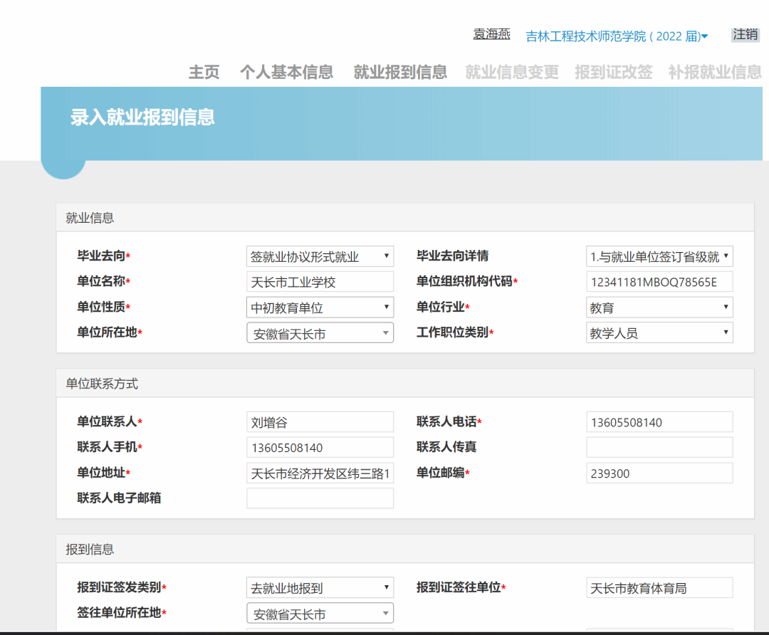Click the 单位名称 input field
This screenshot has height=635, width=769.
tap(320, 282)
